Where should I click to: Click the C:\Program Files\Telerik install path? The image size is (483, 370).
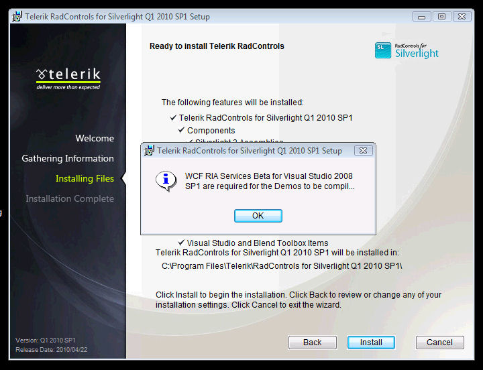[x=282, y=266]
